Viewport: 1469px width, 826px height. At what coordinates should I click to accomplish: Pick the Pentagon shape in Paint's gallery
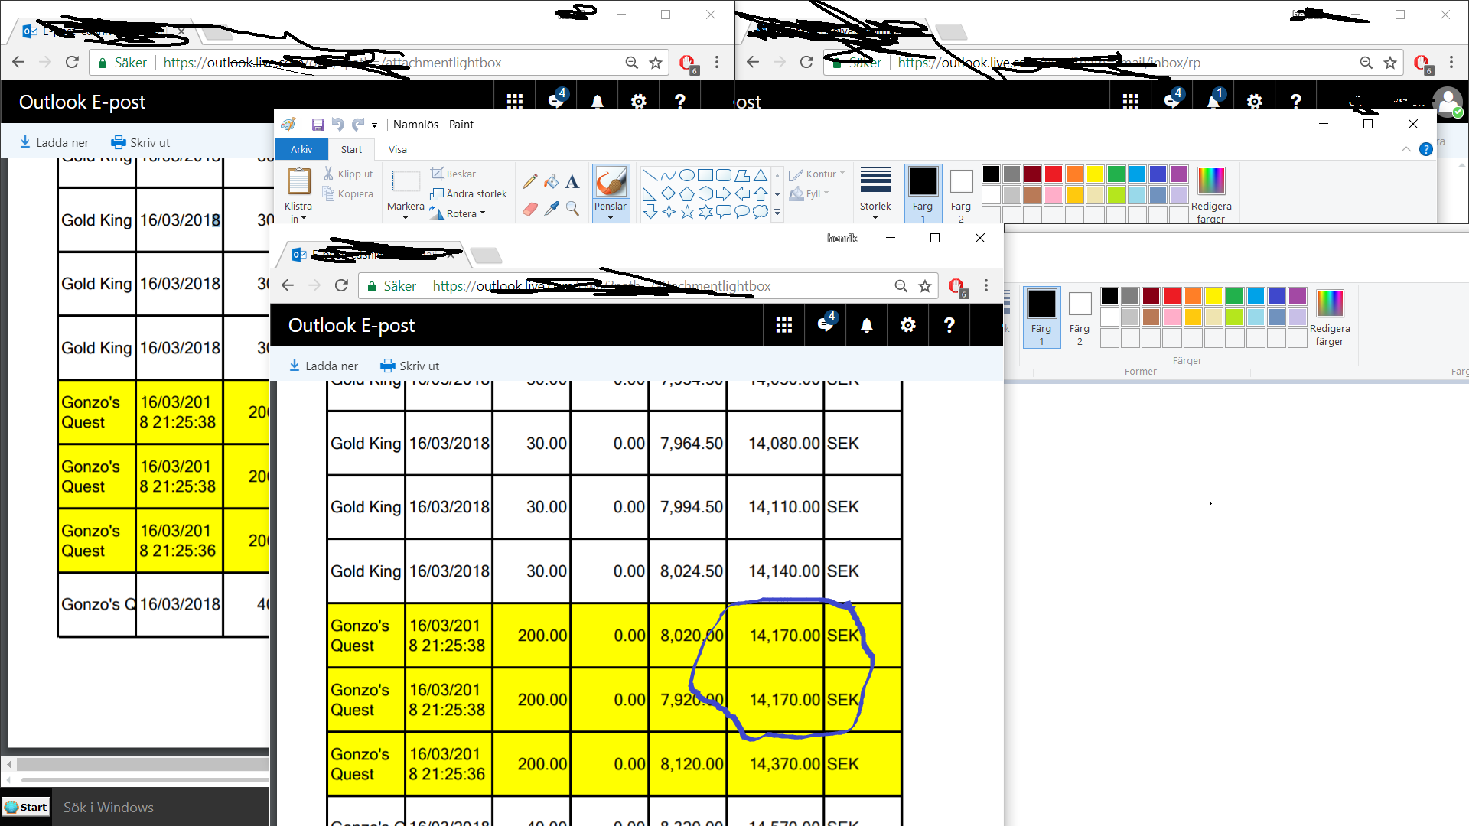687,193
